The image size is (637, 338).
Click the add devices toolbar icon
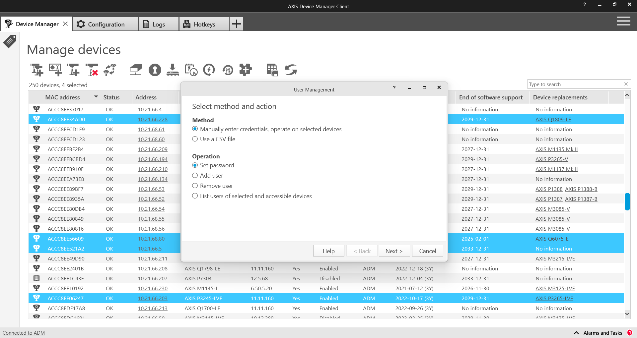[x=37, y=70]
